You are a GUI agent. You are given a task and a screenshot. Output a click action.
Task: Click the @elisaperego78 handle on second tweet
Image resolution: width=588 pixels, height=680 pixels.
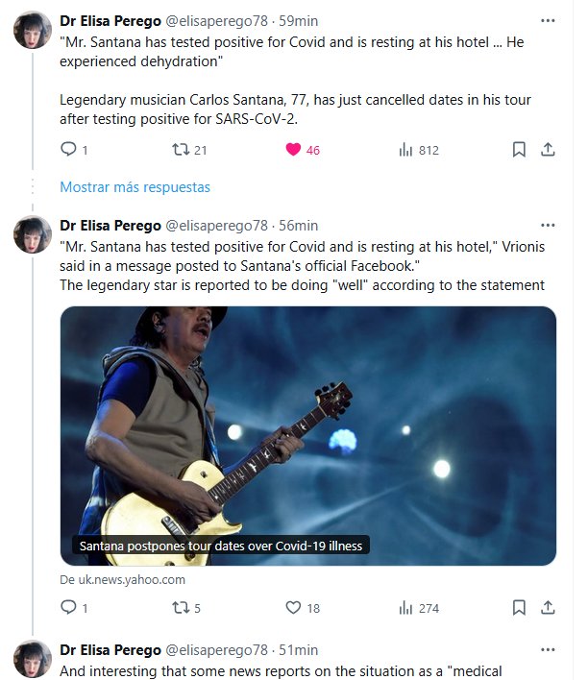[x=218, y=225]
